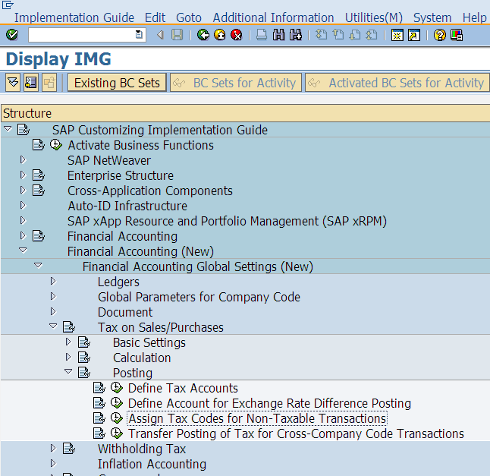Screen dimensions: 490x476
Task: Select the Document tree row text
Action: (125, 312)
